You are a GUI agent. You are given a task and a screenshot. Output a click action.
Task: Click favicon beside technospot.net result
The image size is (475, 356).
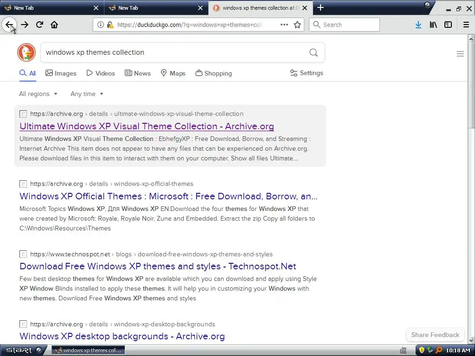point(23,254)
